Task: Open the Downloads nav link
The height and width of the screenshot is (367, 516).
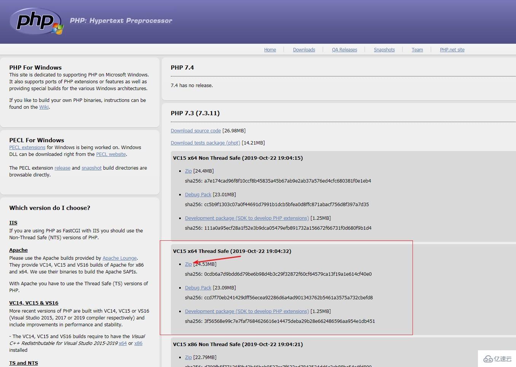Action: (x=304, y=50)
